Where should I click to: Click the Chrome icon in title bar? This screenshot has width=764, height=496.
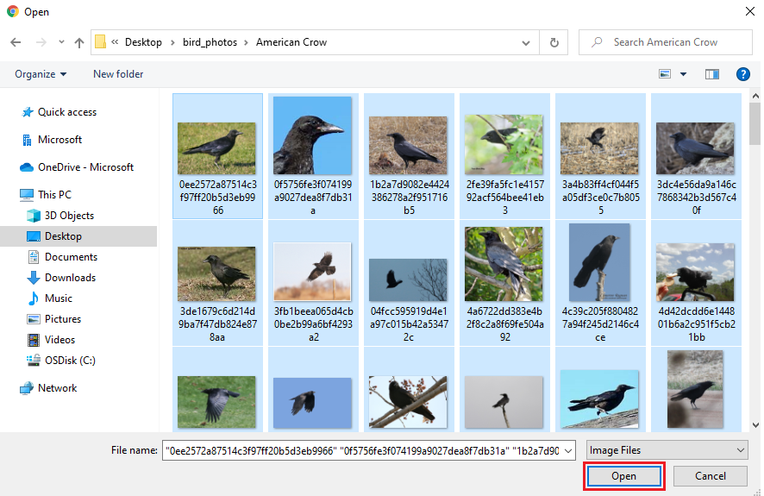coord(13,11)
